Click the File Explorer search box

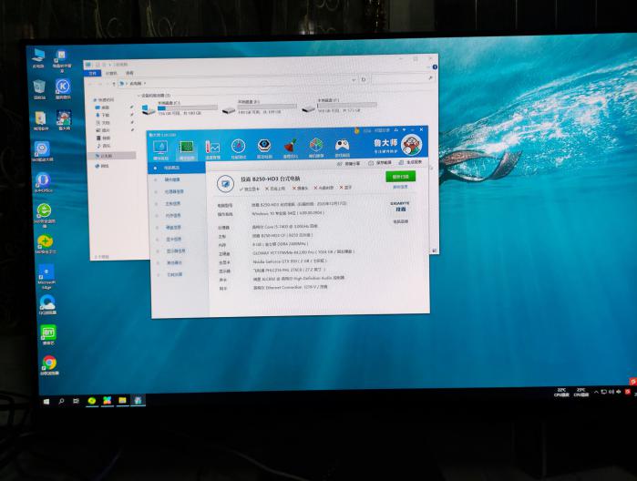click(x=403, y=78)
